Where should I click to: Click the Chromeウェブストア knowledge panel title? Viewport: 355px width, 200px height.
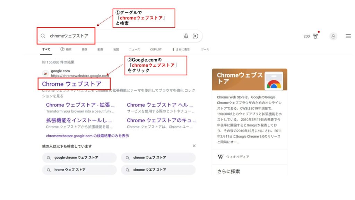(x=240, y=78)
